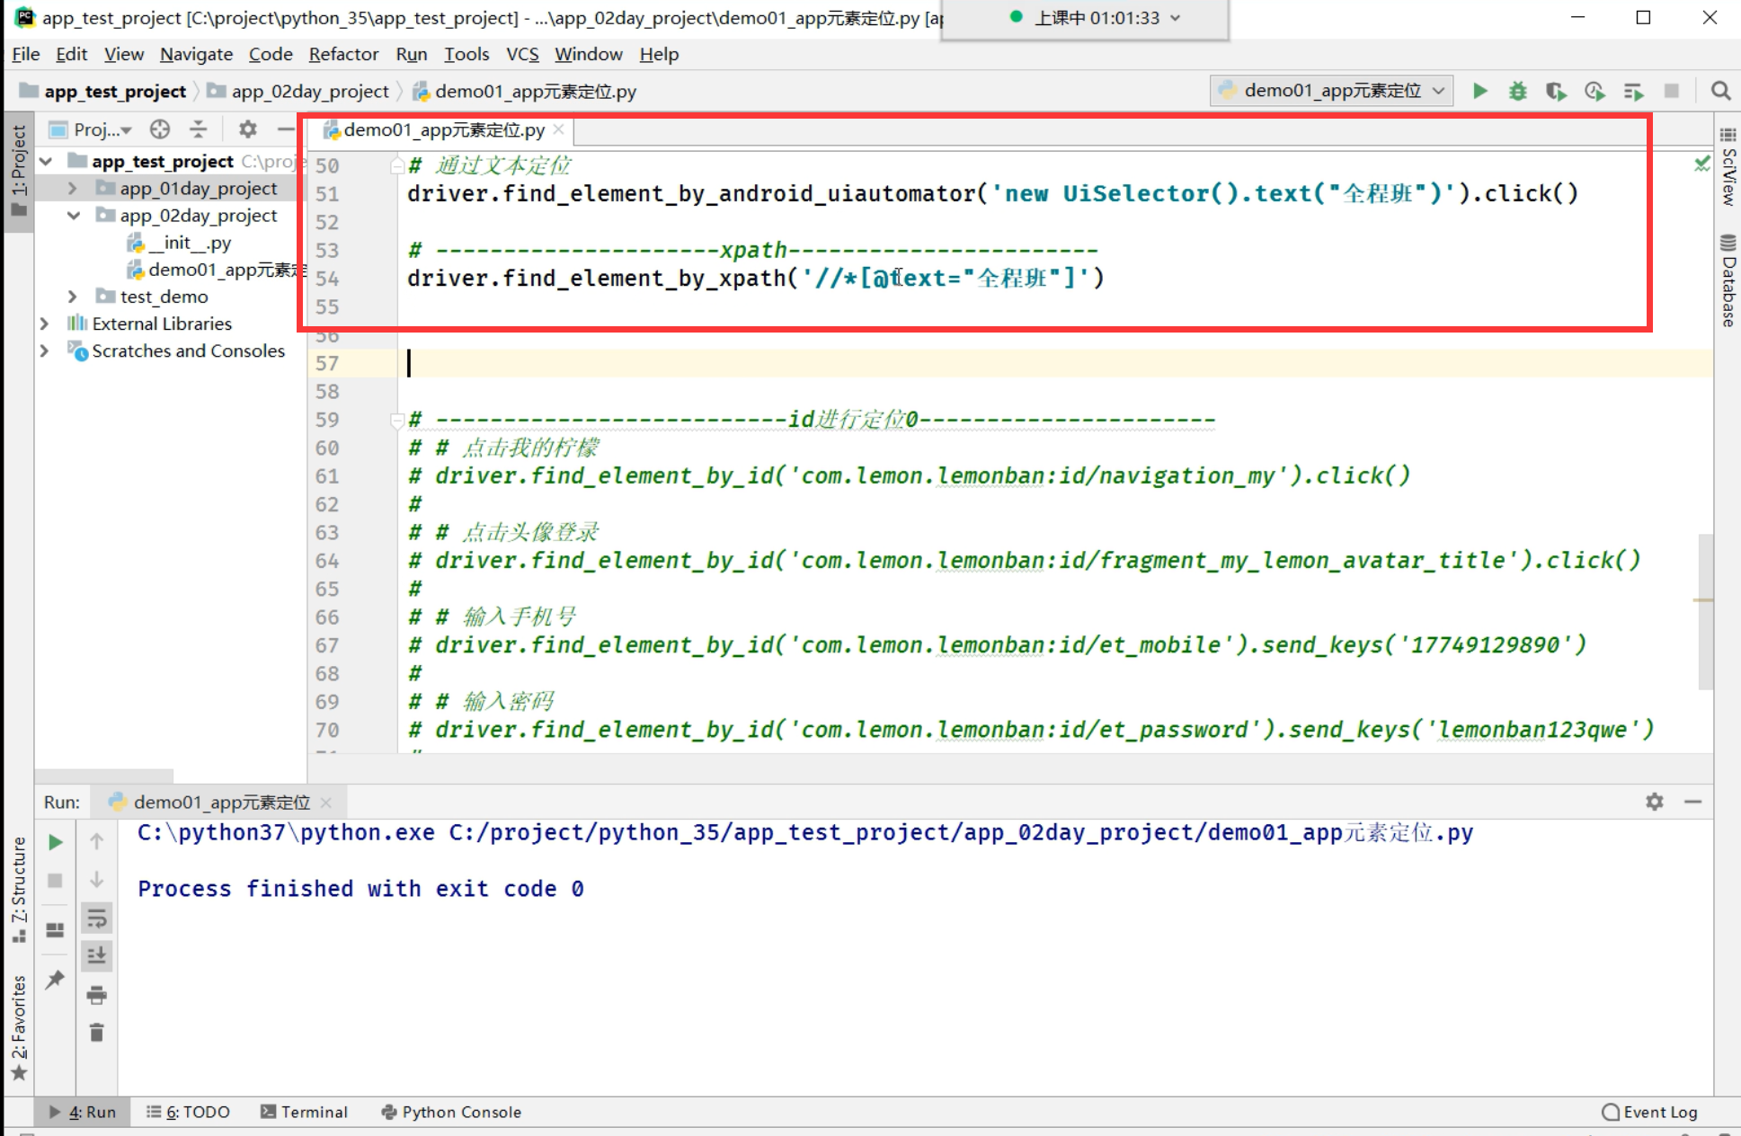
Task: Expand the app_01day_project folder
Action: (x=73, y=188)
